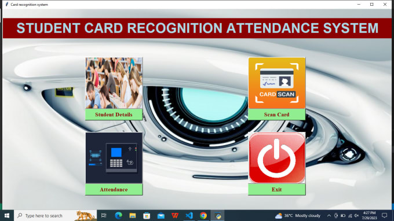
Task: Open Microsoft Edge from the taskbar
Action: coord(118,215)
